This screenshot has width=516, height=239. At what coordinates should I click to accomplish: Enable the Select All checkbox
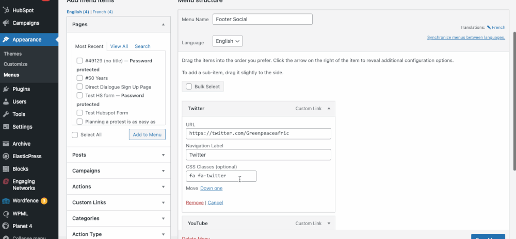tap(75, 134)
